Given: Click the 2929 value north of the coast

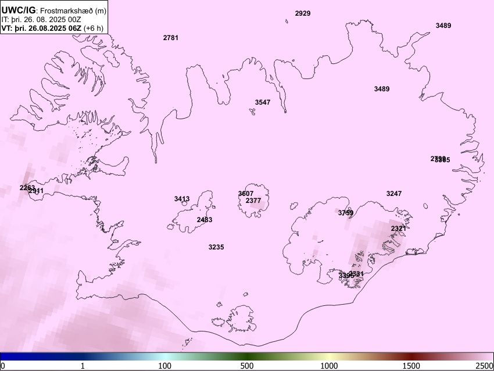Looking at the screenshot, I should coord(303,13).
